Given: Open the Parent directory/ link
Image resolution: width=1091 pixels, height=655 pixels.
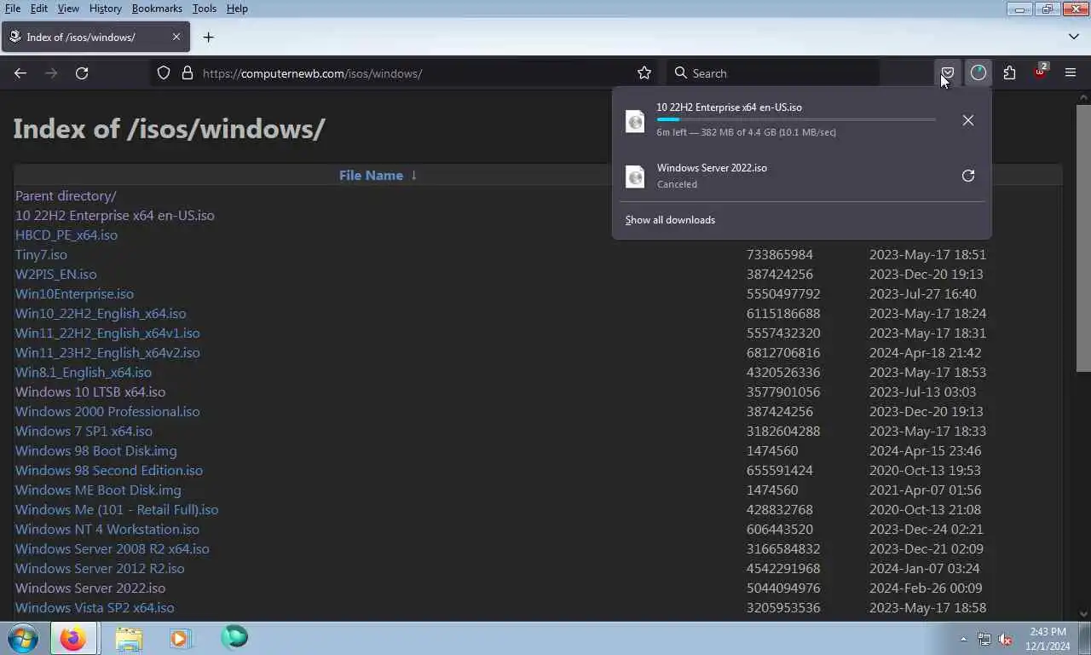Looking at the screenshot, I should (66, 195).
